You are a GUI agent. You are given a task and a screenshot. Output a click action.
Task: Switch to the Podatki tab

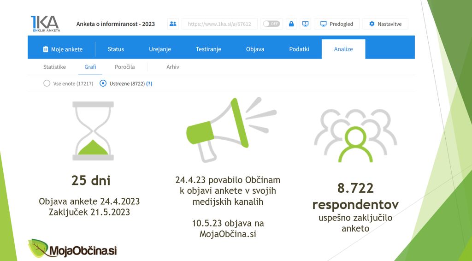[299, 49]
